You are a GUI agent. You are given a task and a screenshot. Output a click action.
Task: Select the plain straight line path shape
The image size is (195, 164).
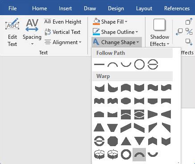(x=100, y=65)
